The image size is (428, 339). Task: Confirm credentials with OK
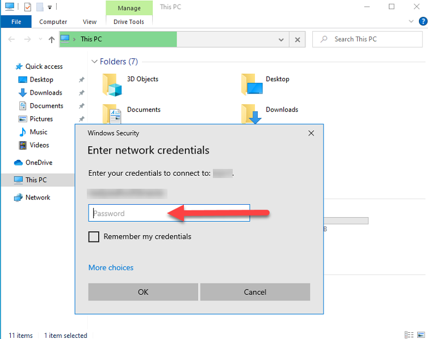tap(143, 292)
